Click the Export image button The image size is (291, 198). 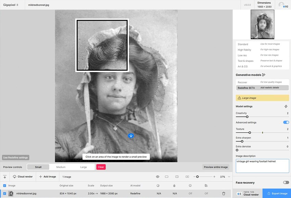click(x=277, y=193)
